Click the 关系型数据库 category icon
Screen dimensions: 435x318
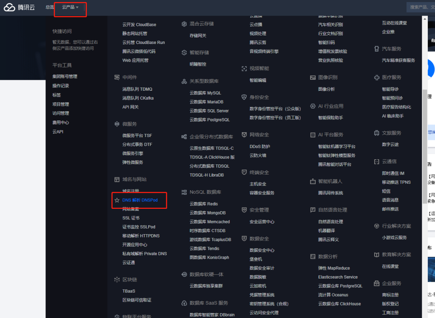point(184,81)
